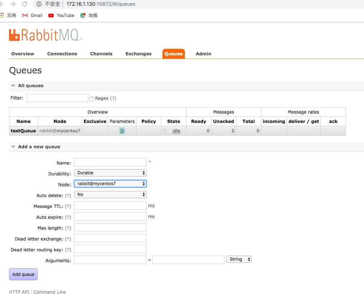Collapse the Add a new queue section
The height and width of the screenshot is (294, 364).
[13, 147]
